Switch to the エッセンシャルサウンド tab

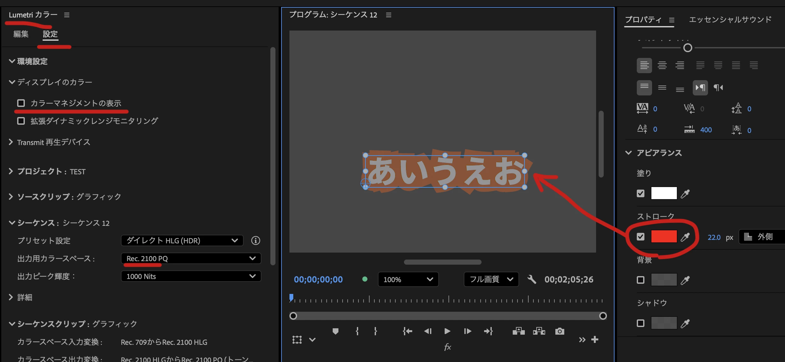(x=730, y=20)
